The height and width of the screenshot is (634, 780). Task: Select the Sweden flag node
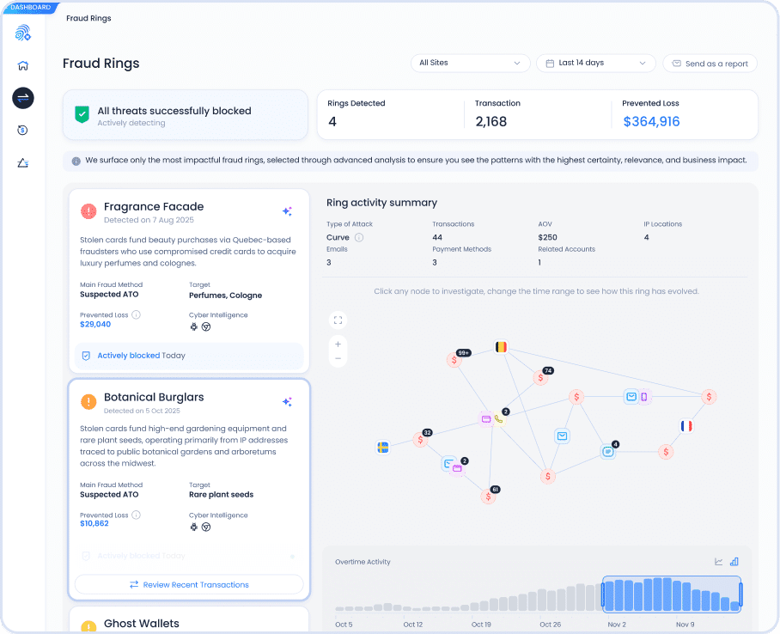pos(382,448)
